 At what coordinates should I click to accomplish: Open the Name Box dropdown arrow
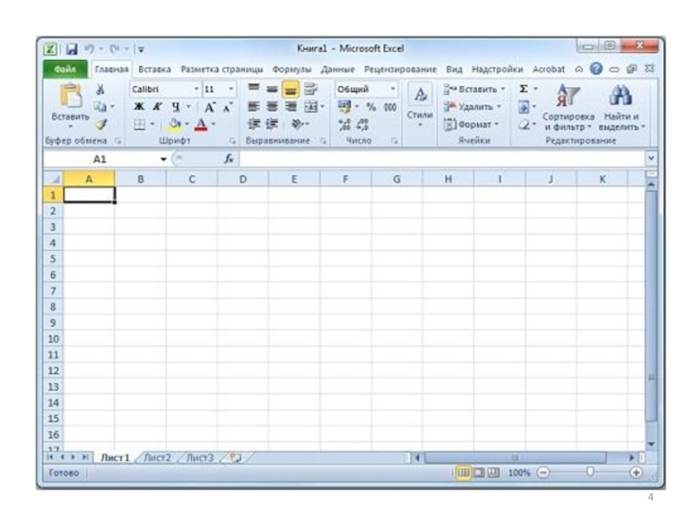click(163, 159)
